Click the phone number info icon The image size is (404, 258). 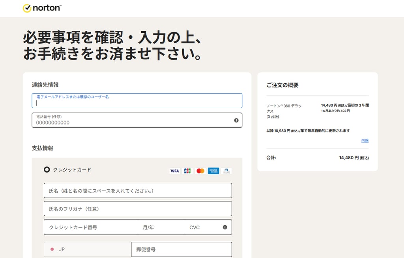click(x=236, y=120)
